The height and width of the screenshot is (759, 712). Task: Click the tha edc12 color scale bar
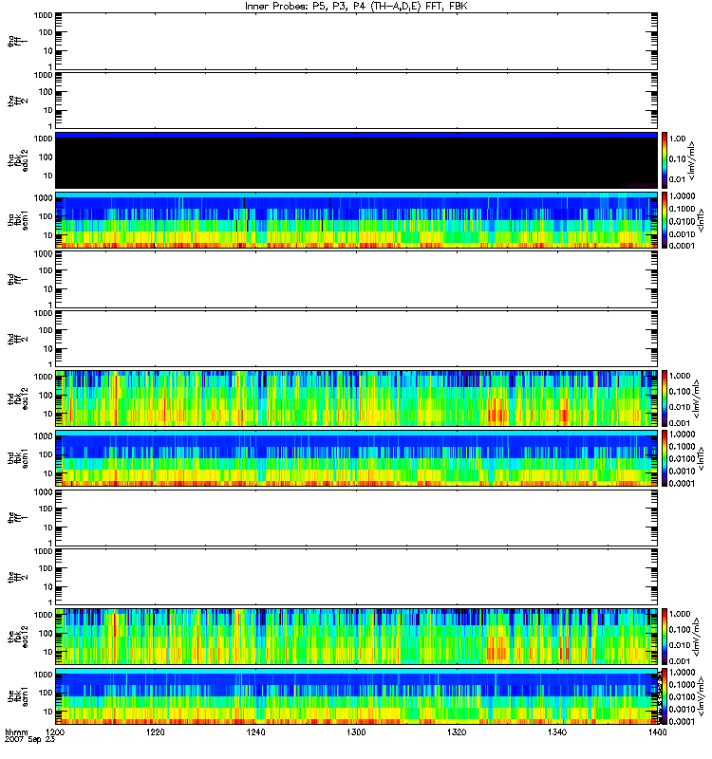coord(665,160)
